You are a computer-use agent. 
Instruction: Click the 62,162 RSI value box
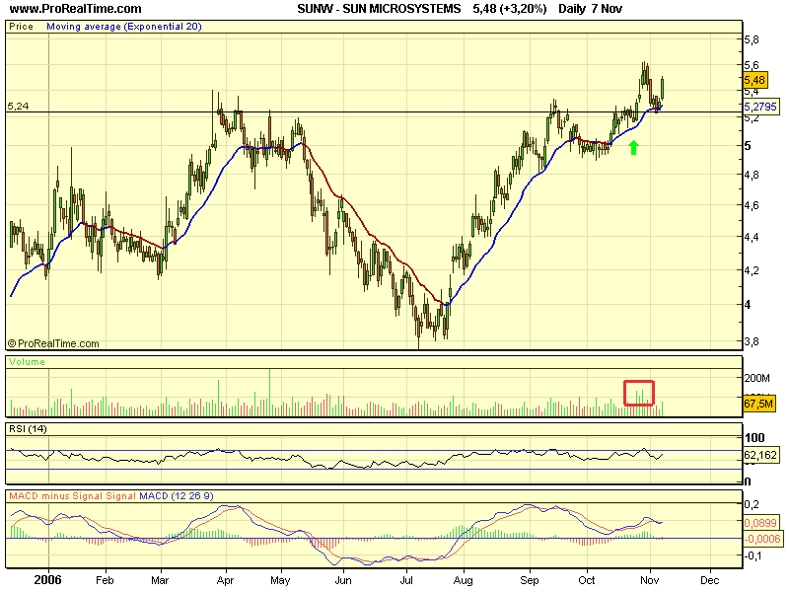760,455
